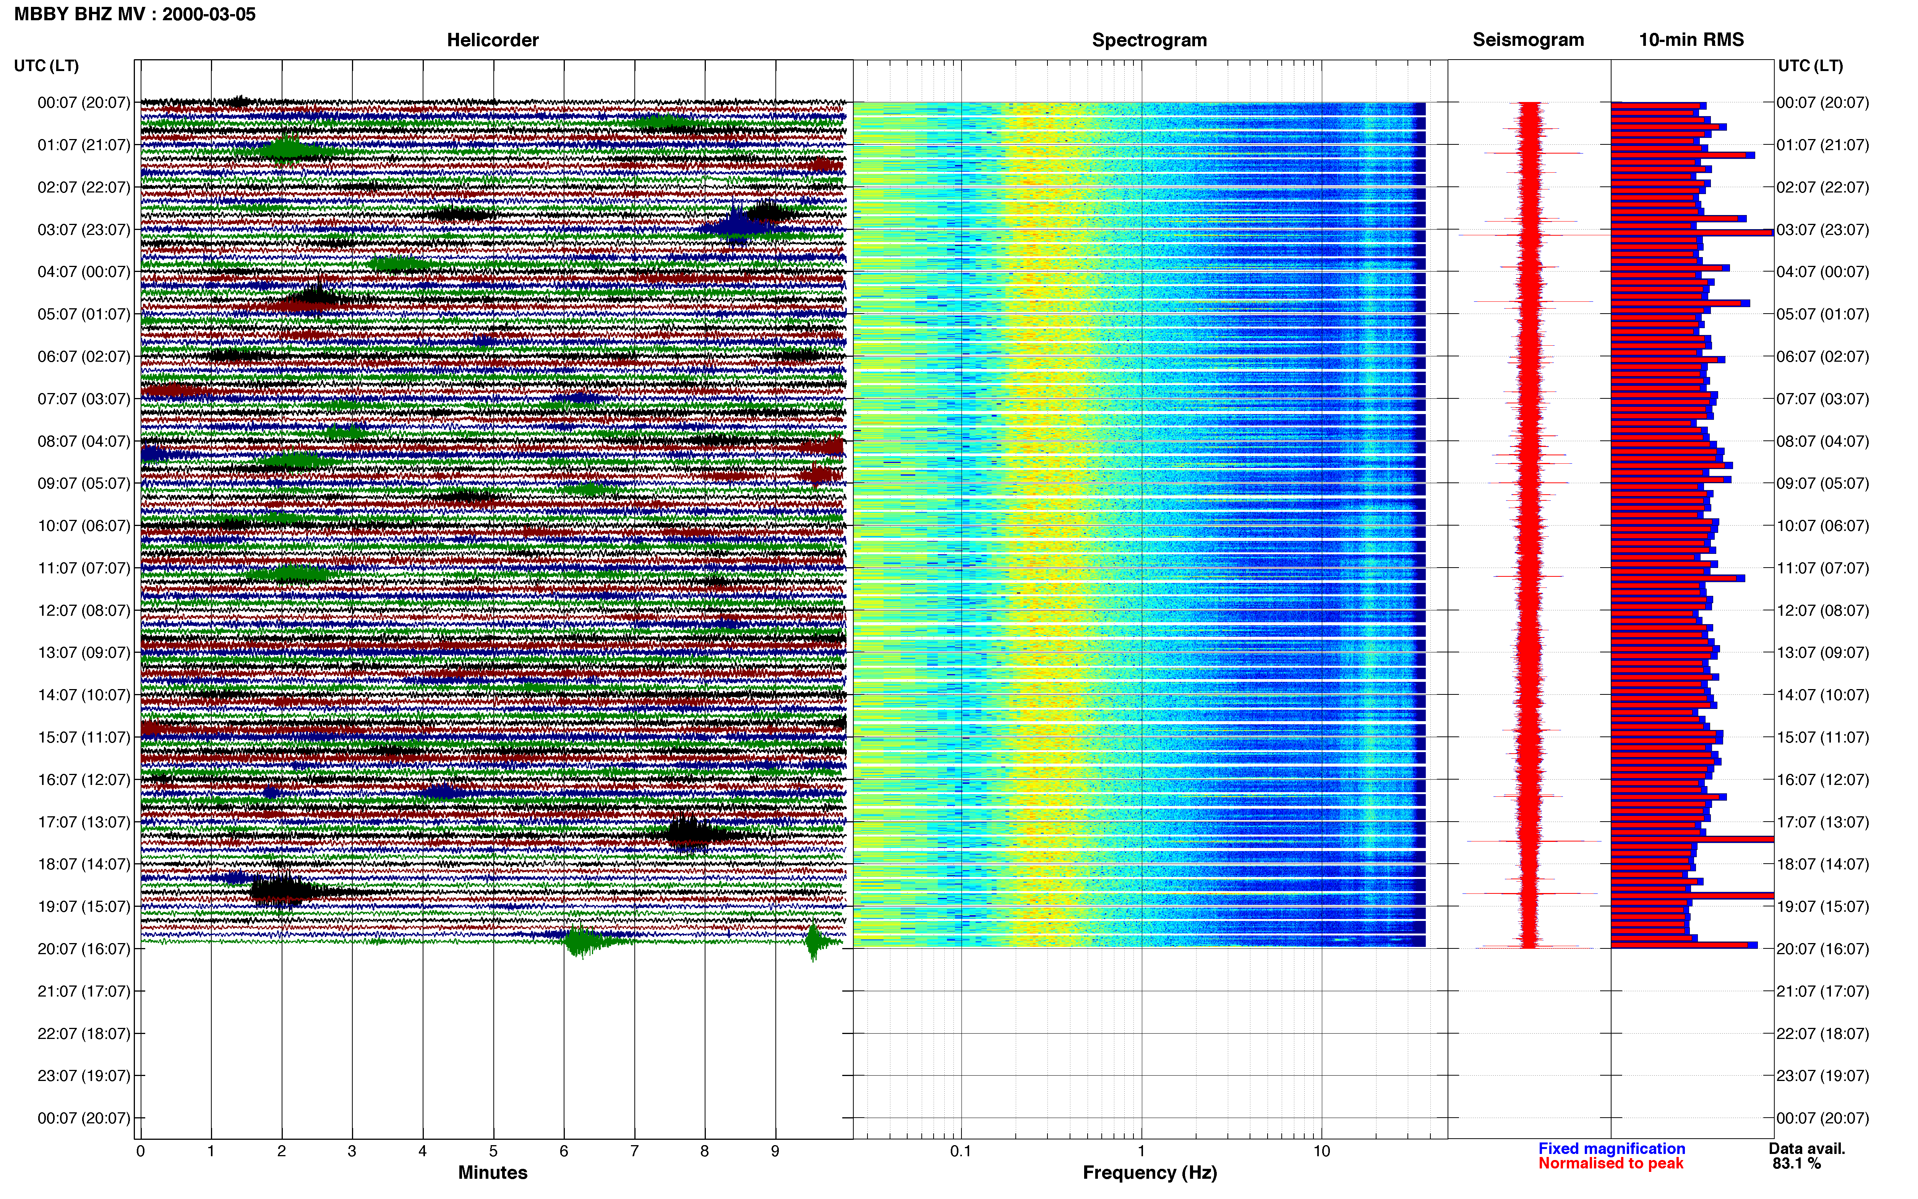Click tick '3' on the Minutes axis
1918x1199 pixels.
click(352, 1151)
